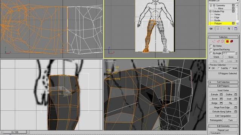Click the Pin Stack icon
Image resolution: width=241 pixels, height=135 pixels.
(211, 28)
